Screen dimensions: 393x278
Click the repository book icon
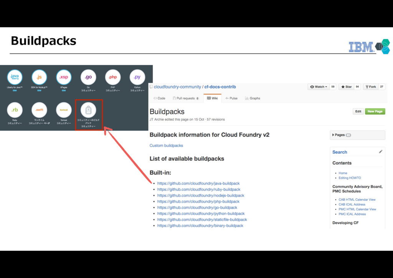[x=151, y=87]
